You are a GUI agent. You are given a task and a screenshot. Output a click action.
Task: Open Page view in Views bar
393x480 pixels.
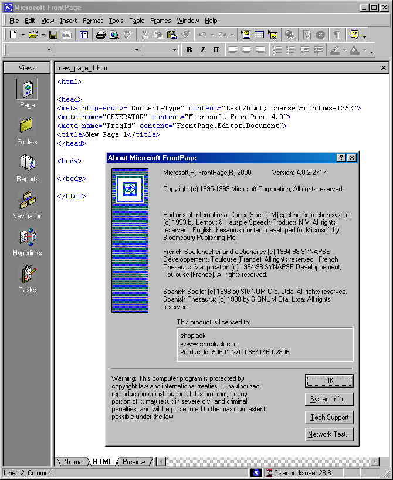point(27,93)
